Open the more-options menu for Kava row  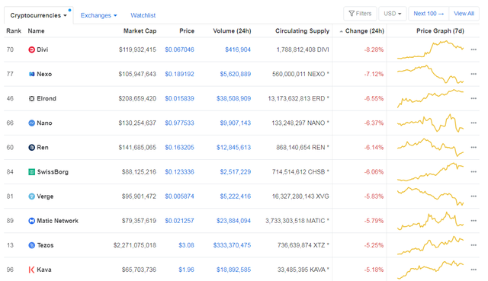474,270
